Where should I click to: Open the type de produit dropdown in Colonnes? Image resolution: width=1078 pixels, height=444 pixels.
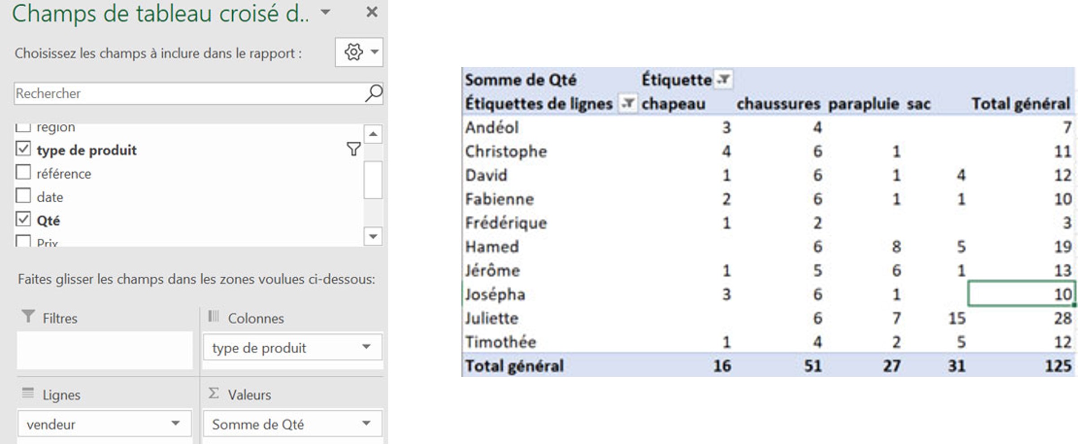[x=368, y=347]
